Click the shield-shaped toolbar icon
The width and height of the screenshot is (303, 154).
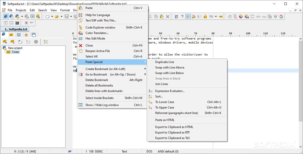click(275, 16)
